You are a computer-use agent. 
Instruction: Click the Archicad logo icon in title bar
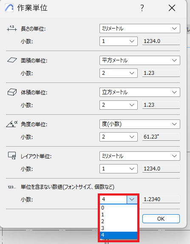click(9, 8)
